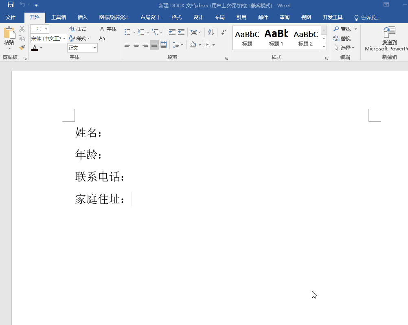Open the font color swatch picker
Image resolution: width=408 pixels, height=325 pixels.
click(41, 48)
